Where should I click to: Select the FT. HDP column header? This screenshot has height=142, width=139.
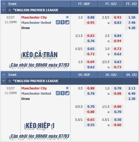click(84, 4)
